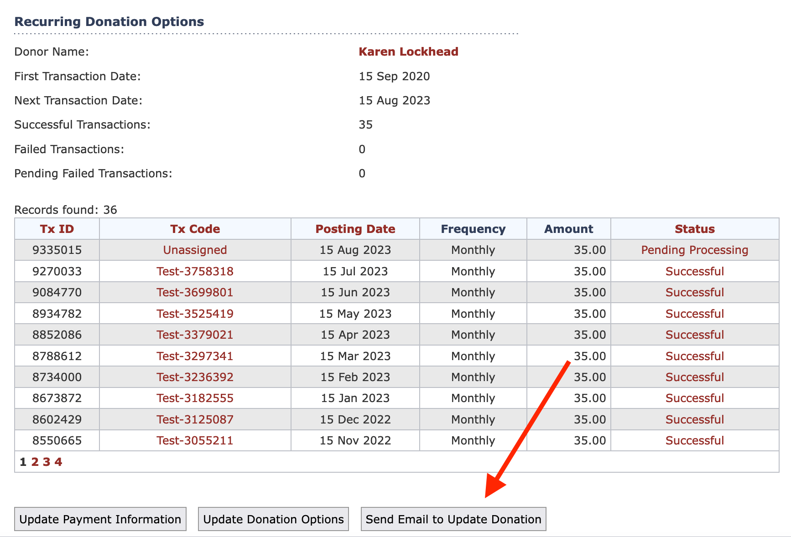Sort by Status column header
Viewport: 791px width, 537px height.
695,229
